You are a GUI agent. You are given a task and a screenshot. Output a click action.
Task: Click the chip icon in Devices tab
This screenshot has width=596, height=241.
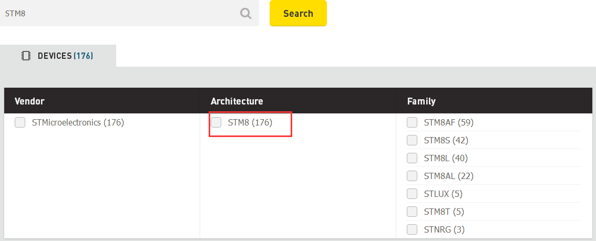pyautogui.click(x=26, y=56)
